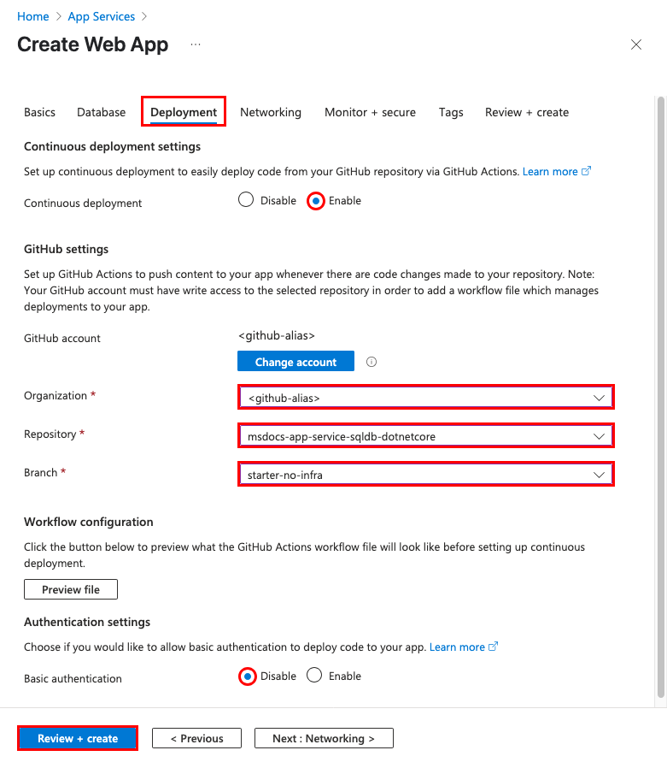Click the Change account button
This screenshot has height=768, width=667.
(x=295, y=361)
